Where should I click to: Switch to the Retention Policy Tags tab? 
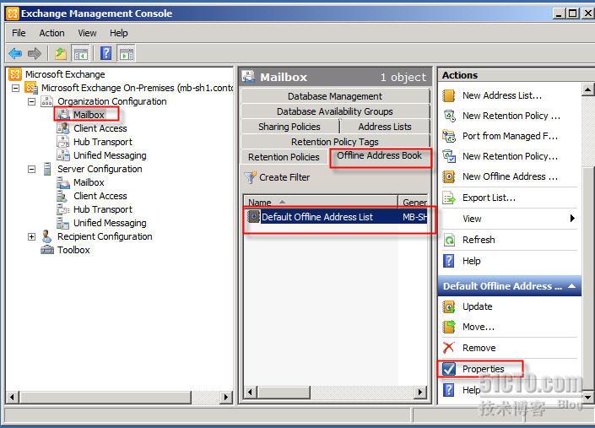point(335,142)
